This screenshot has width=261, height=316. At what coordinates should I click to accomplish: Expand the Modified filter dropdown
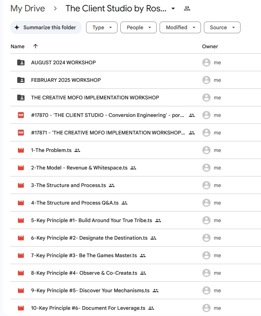point(180,27)
